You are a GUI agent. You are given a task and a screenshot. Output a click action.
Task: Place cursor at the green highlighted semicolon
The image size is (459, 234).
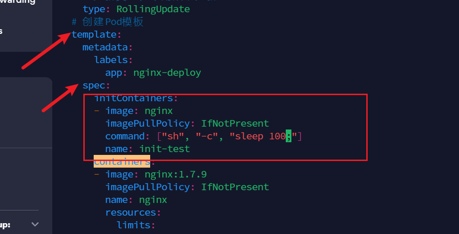(x=289, y=136)
